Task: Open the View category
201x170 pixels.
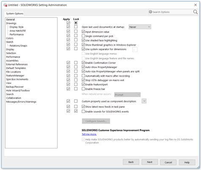Action: click(8, 83)
